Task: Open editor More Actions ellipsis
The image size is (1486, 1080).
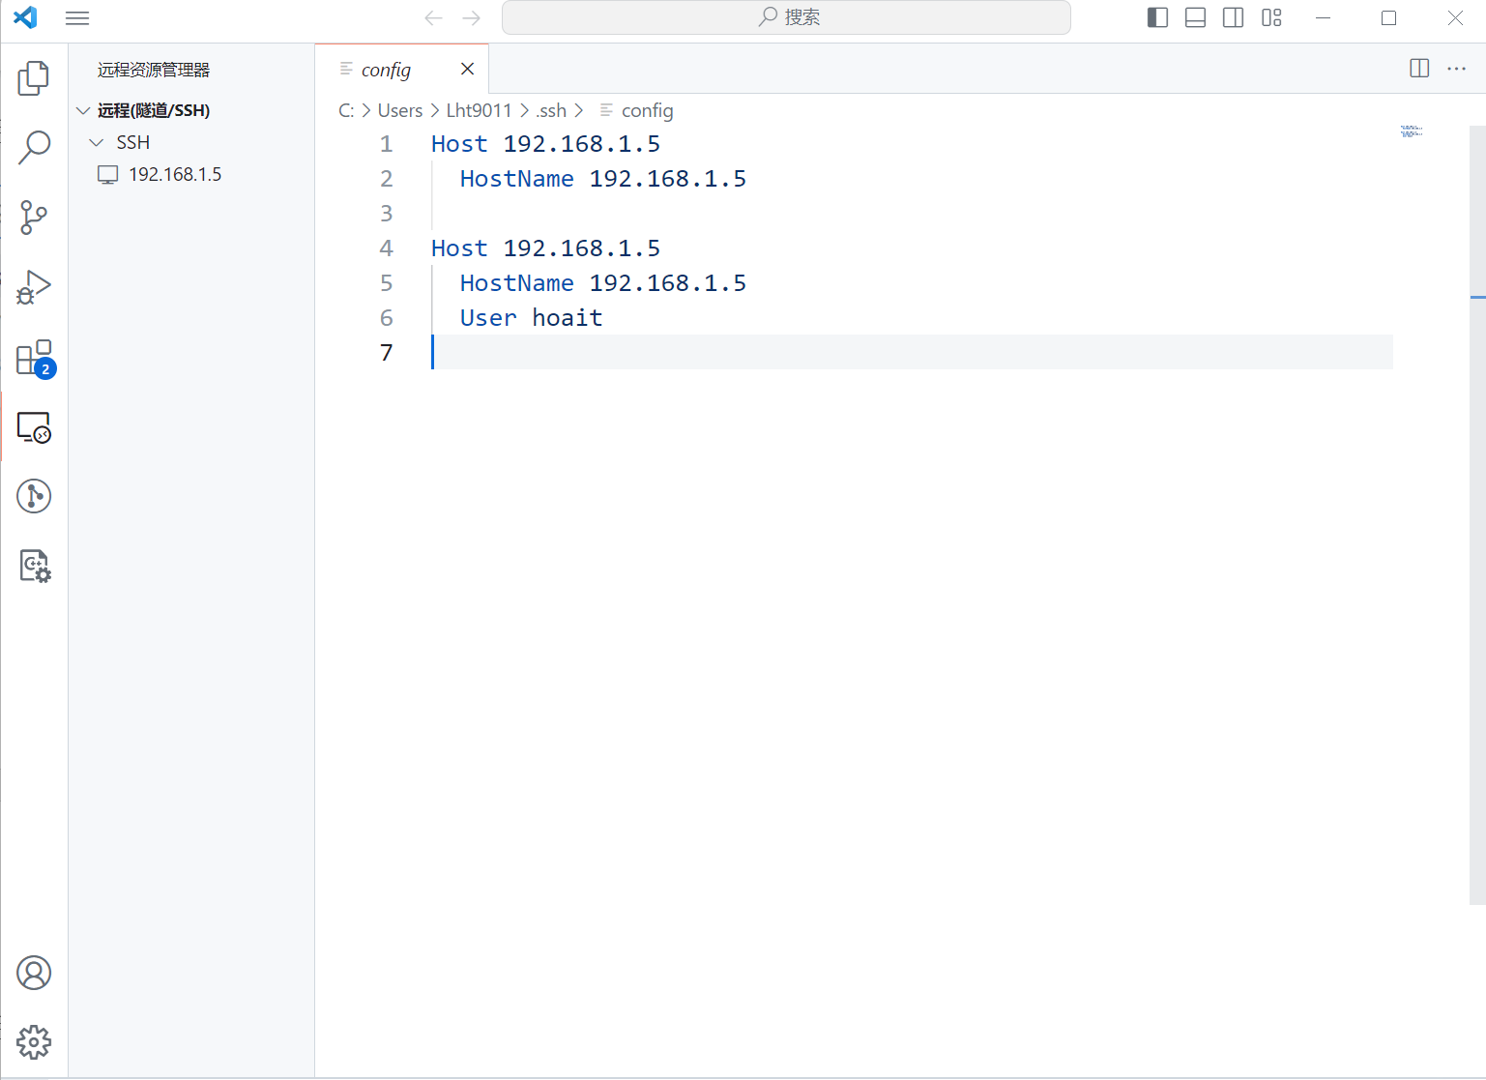Action: coord(1456,68)
